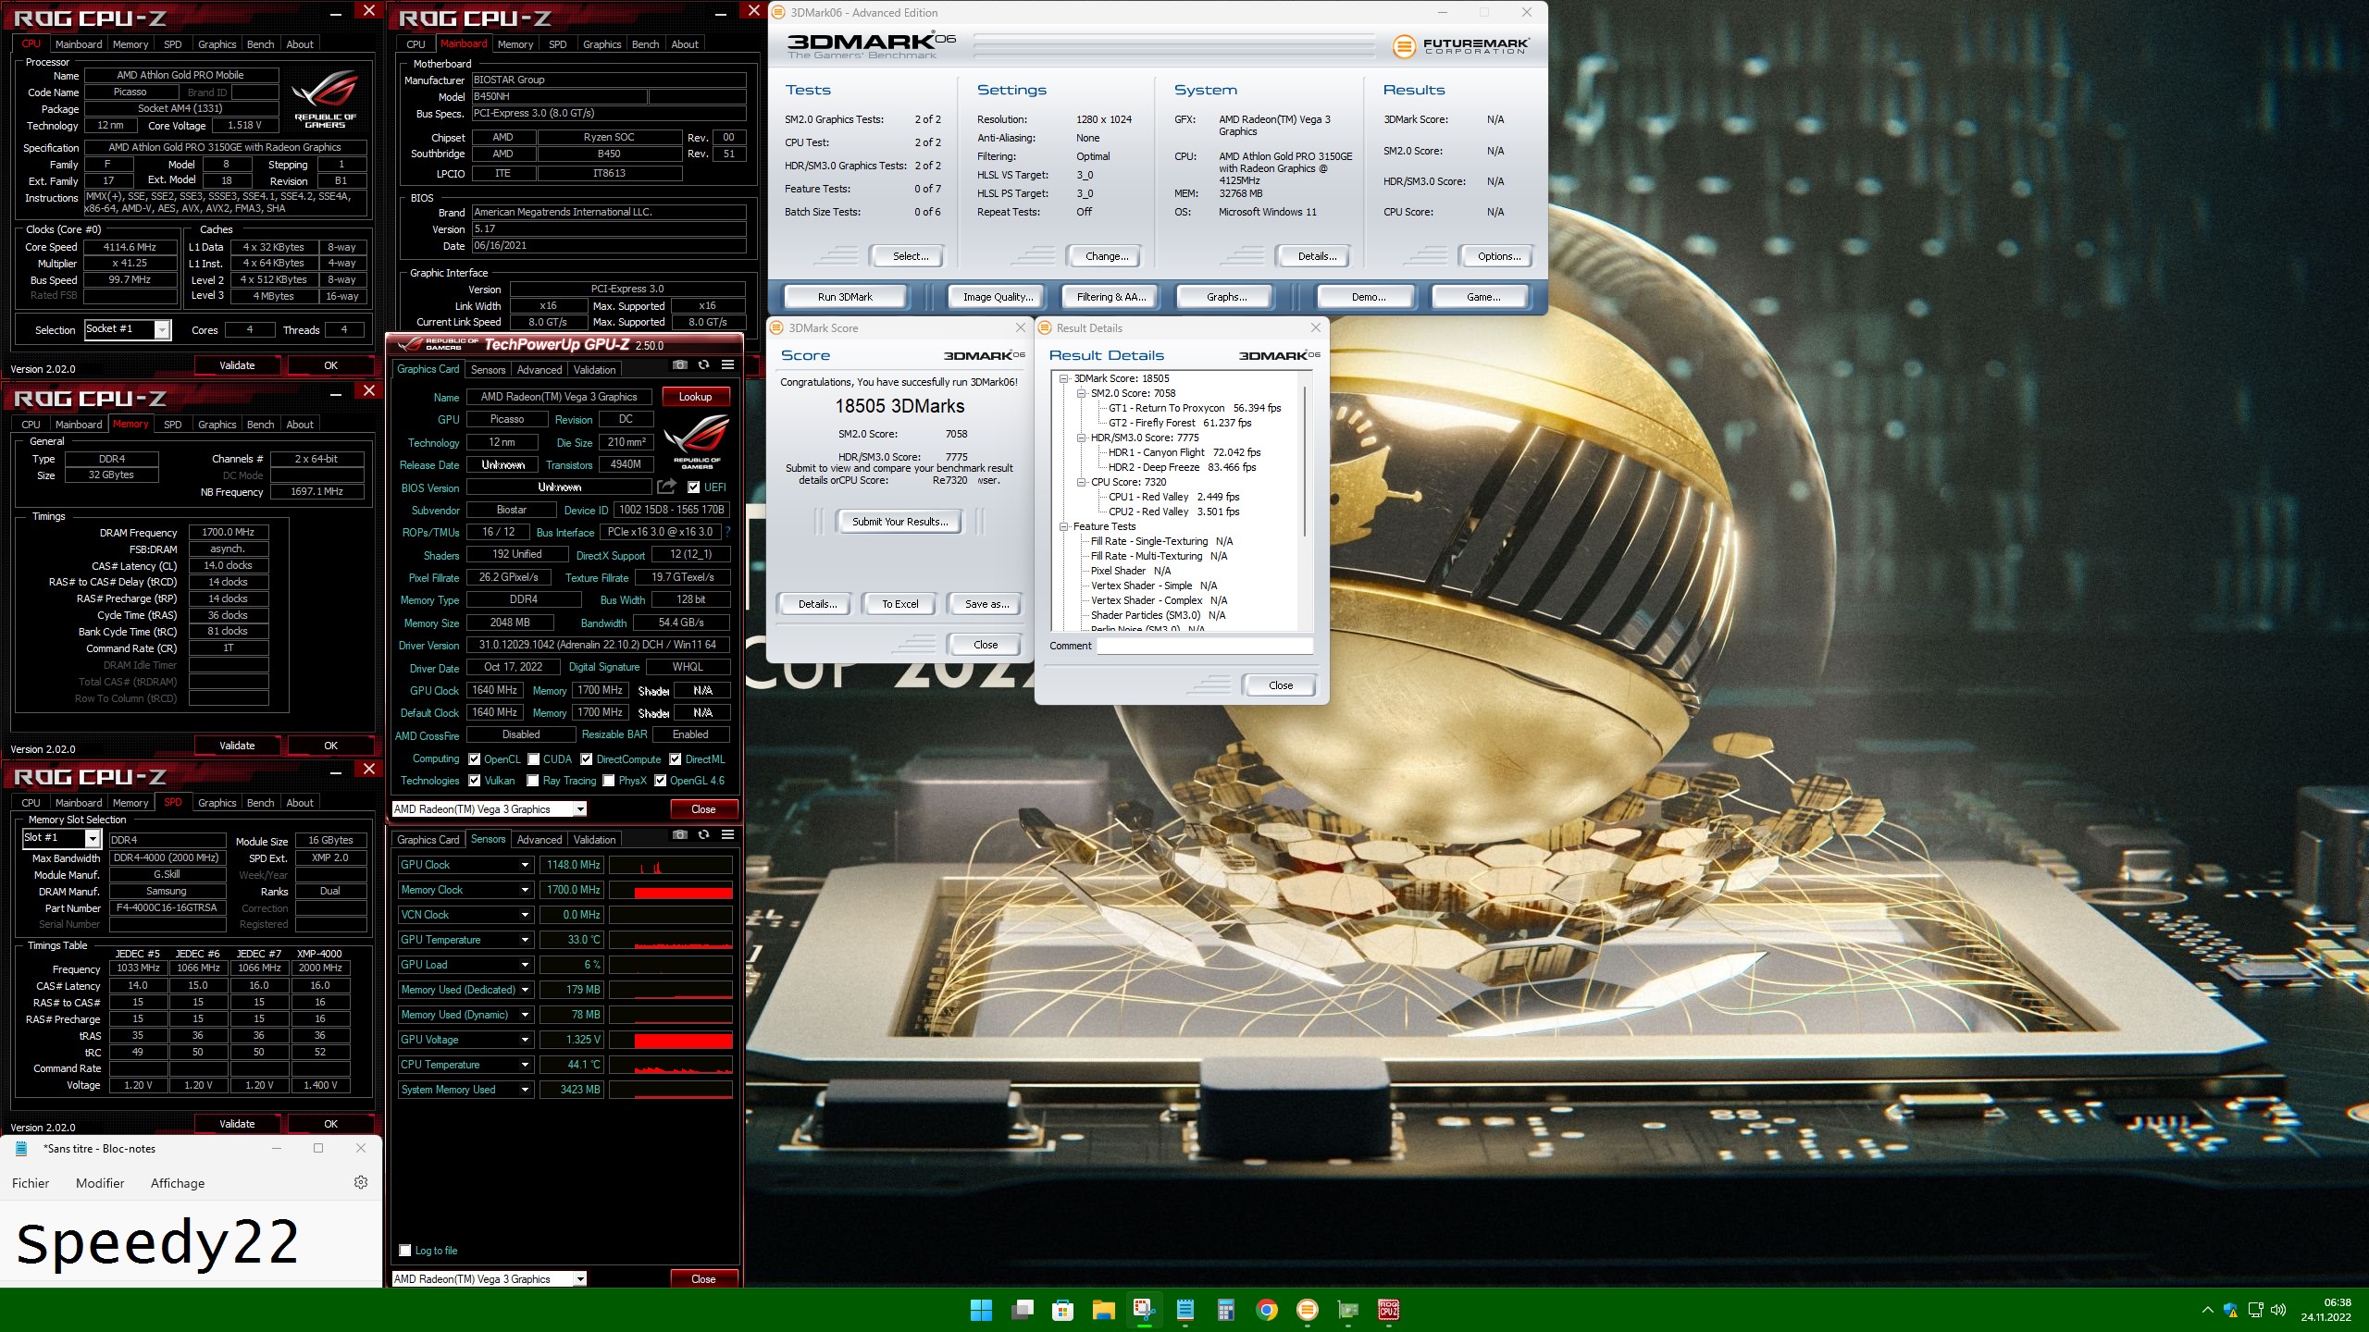Click Bus Interface question mark help icon
Viewport: 2369px width, 1332px height.
(728, 532)
